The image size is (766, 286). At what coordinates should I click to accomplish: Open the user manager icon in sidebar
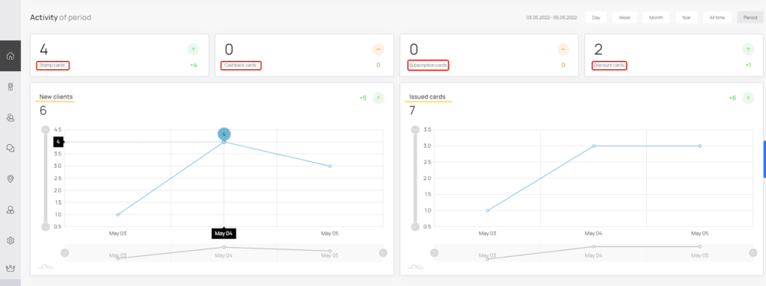point(10,210)
